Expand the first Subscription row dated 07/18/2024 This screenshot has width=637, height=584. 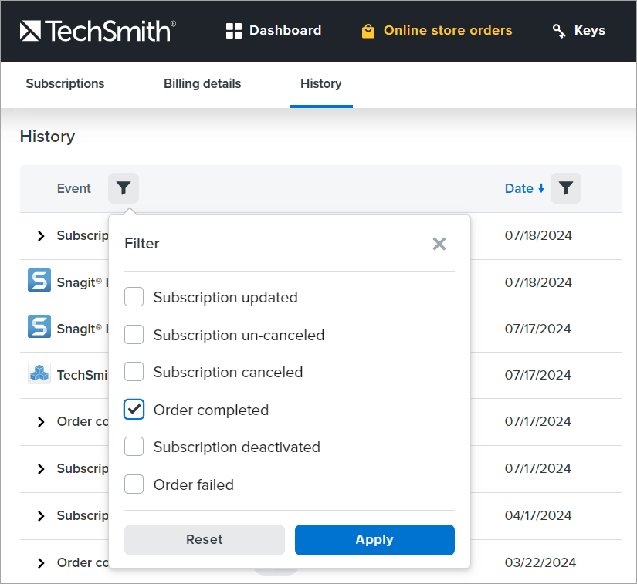click(41, 236)
